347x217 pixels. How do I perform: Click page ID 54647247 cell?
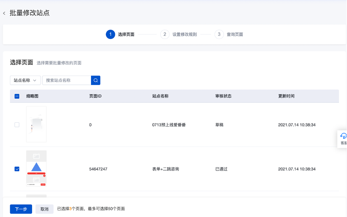[98, 169]
